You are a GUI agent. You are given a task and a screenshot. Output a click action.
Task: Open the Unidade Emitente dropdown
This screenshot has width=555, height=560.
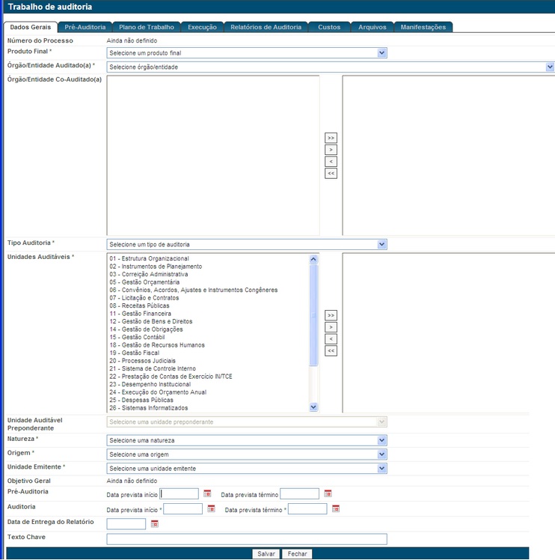(382, 469)
